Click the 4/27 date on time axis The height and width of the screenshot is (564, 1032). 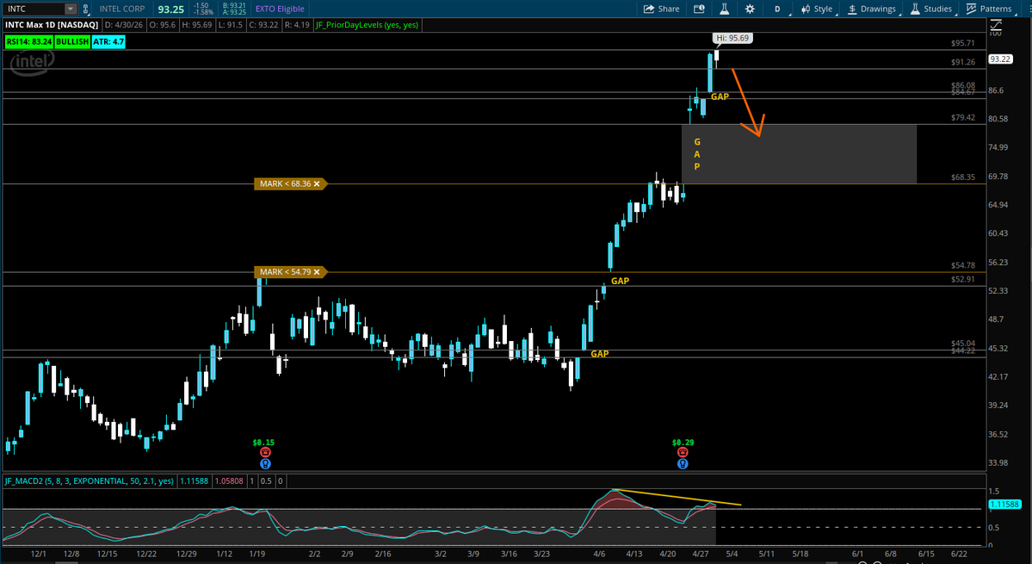click(x=702, y=555)
